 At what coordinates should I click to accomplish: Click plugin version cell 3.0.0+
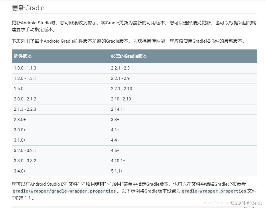pos(20,130)
